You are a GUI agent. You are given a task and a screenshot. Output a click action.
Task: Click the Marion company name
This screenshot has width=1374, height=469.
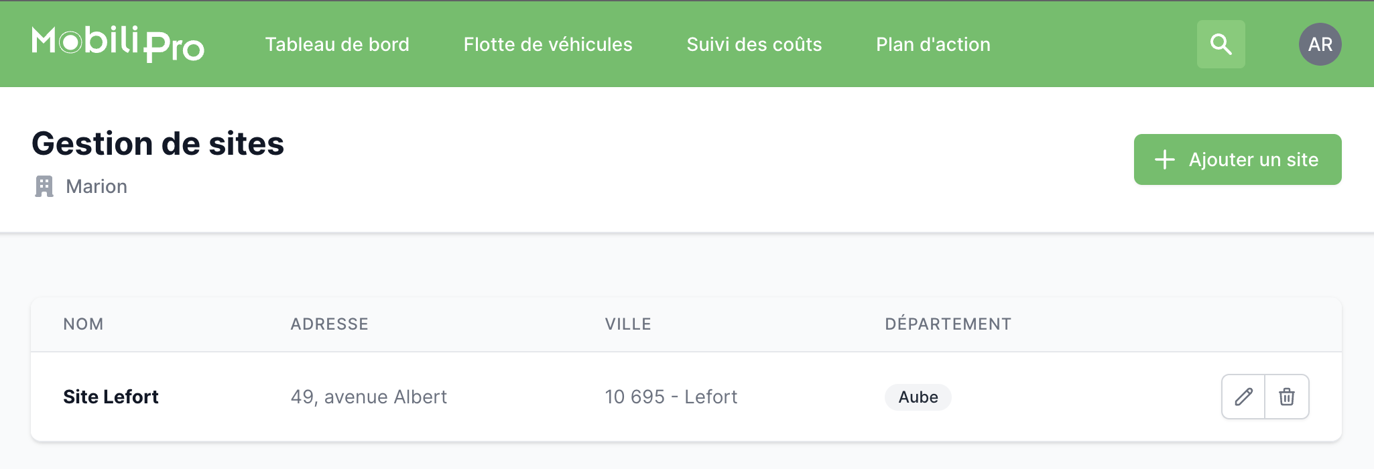click(97, 186)
